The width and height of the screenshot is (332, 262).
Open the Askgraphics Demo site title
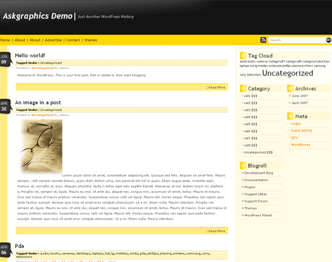(38, 16)
